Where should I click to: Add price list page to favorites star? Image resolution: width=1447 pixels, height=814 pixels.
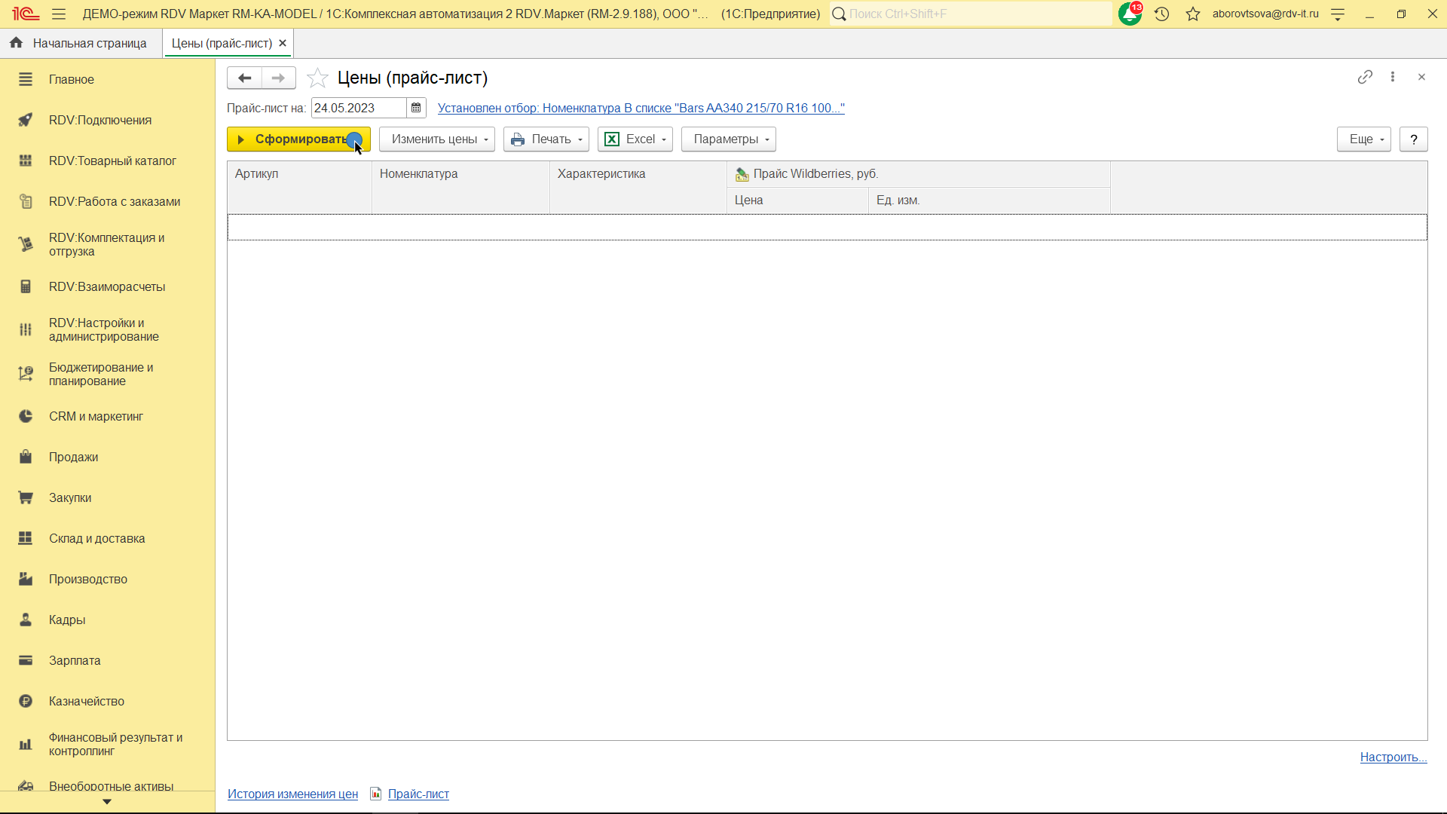point(317,78)
